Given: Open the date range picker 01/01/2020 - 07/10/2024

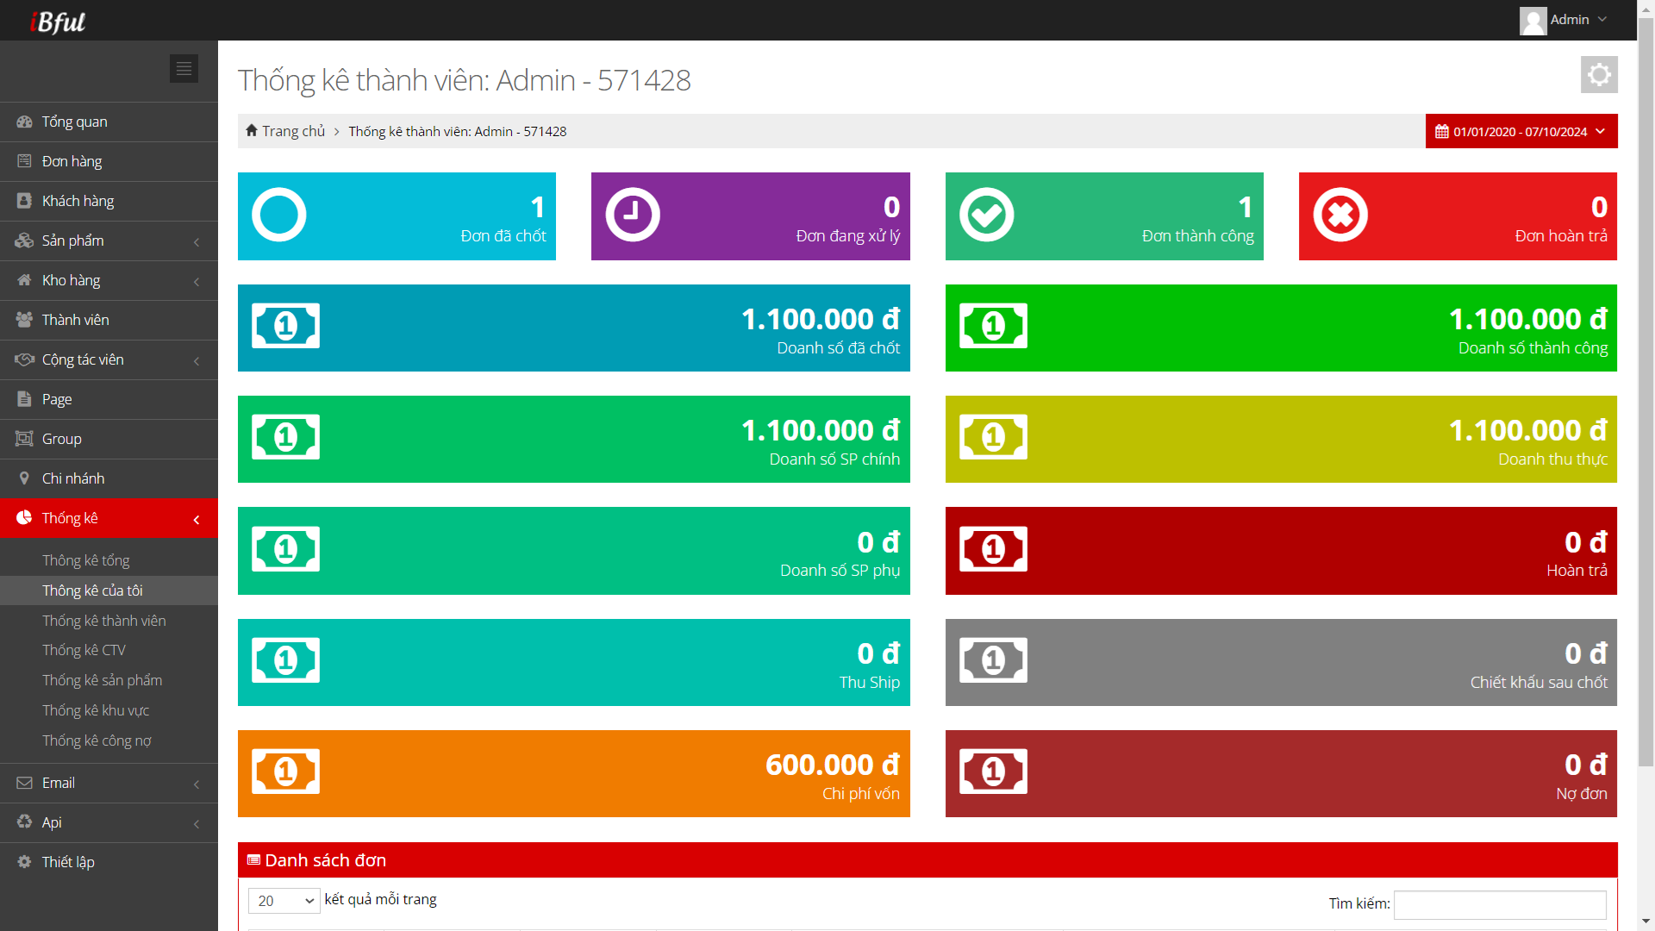Looking at the screenshot, I should [x=1521, y=131].
